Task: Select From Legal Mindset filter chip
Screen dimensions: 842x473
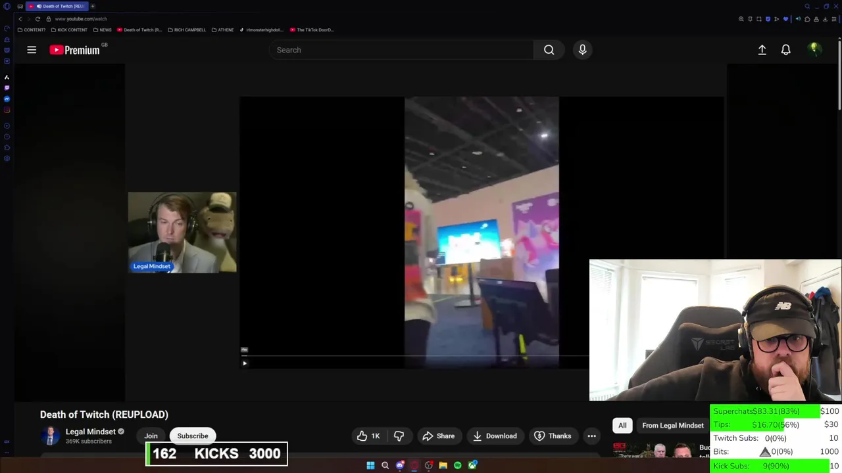Action: point(673,426)
